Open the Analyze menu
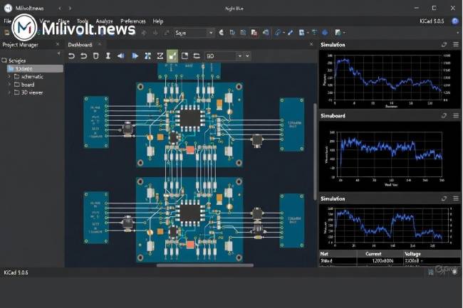Image resolution: width=463 pixels, height=308 pixels. [104, 21]
